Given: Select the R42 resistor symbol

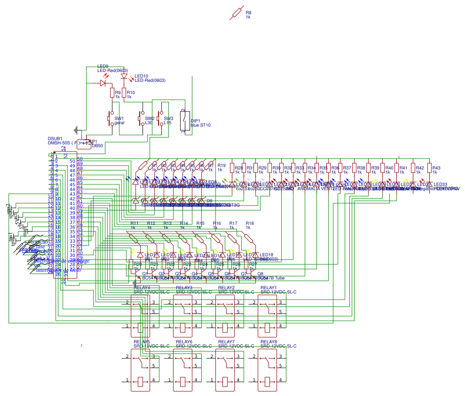Looking at the screenshot, I should (x=413, y=168).
